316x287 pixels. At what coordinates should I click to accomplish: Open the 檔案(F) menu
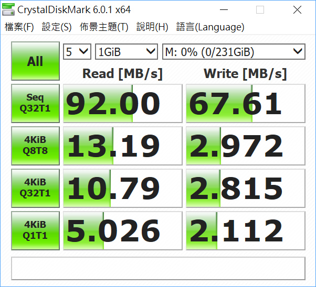click(x=19, y=27)
